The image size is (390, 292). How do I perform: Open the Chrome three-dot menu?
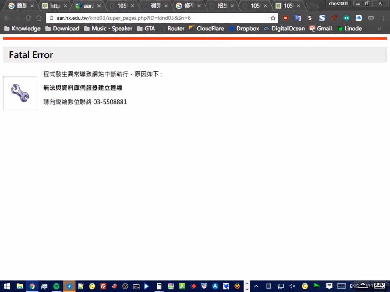383,18
